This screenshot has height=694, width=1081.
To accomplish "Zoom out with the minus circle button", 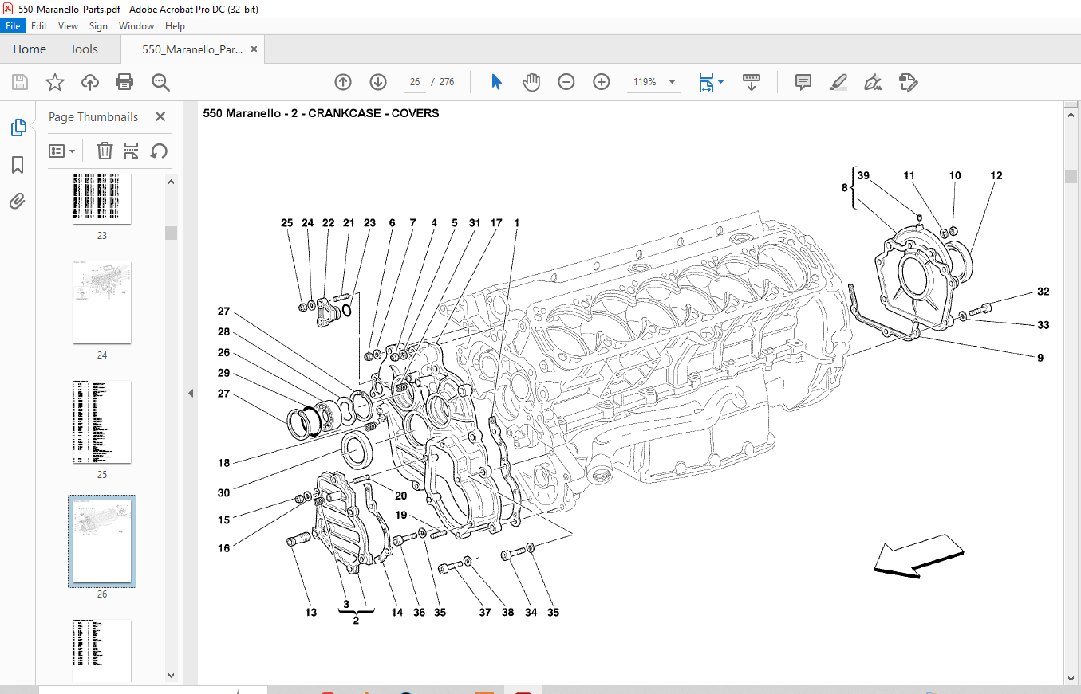I will tap(566, 82).
